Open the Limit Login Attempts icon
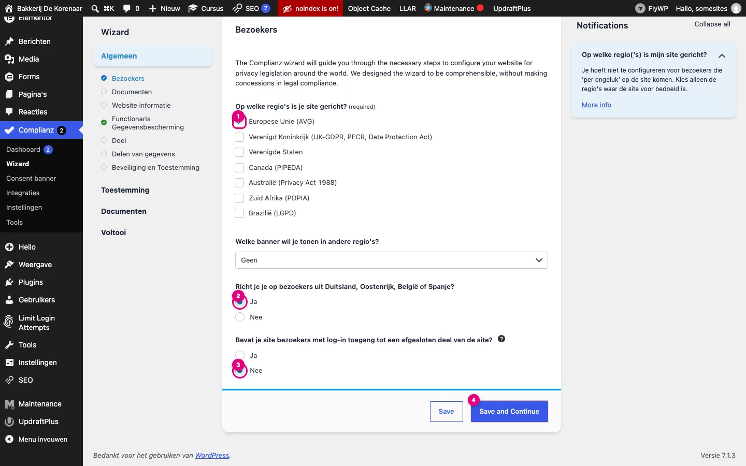 pyautogui.click(x=9, y=322)
